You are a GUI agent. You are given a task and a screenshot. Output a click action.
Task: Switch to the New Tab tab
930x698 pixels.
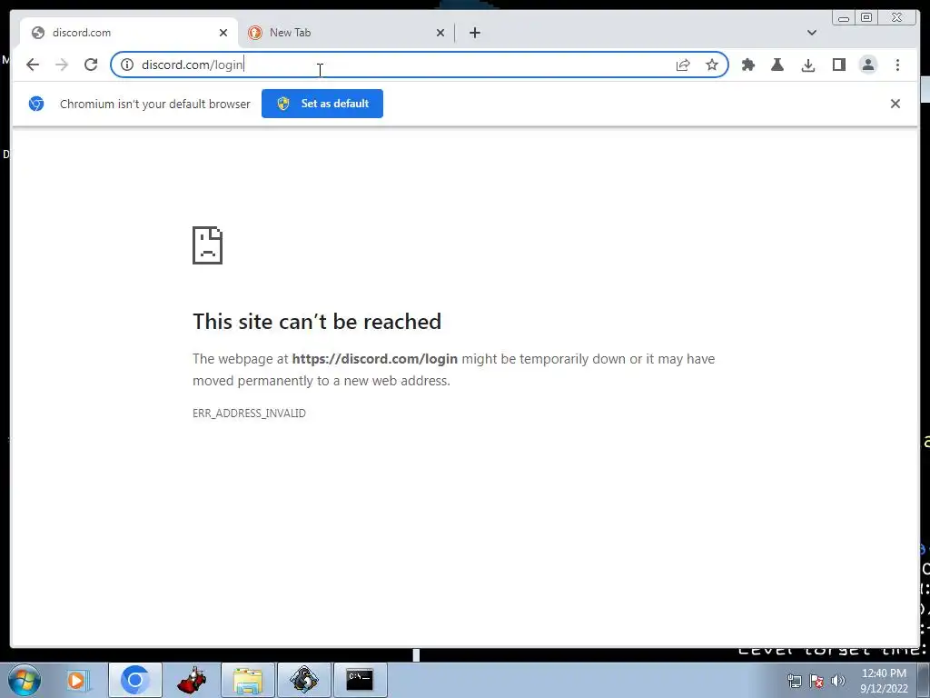coord(347,33)
